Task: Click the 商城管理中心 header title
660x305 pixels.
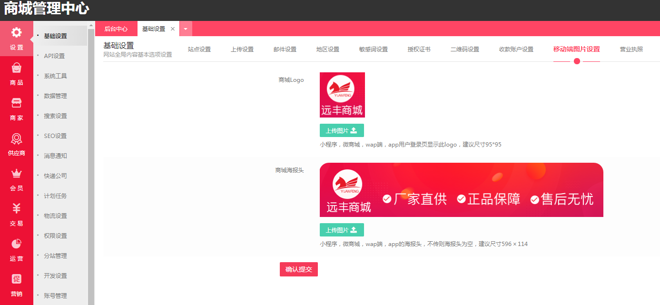Action: tap(46, 9)
